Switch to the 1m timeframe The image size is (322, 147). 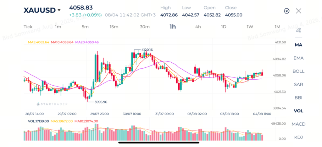[58, 27]
